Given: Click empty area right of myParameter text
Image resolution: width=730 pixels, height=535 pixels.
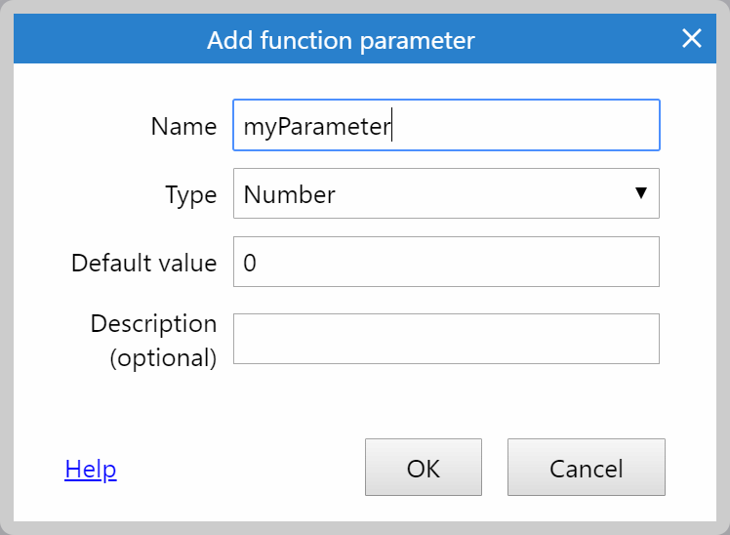Looking at the screenshot, I should pos(524,125).
